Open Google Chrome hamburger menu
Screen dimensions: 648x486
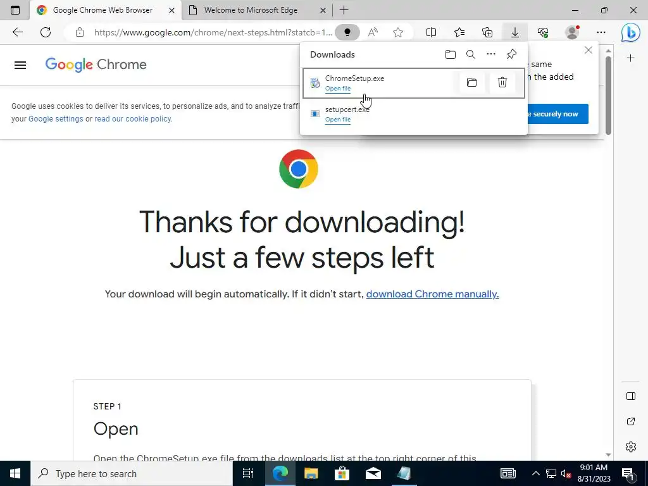tap(20, 65)
